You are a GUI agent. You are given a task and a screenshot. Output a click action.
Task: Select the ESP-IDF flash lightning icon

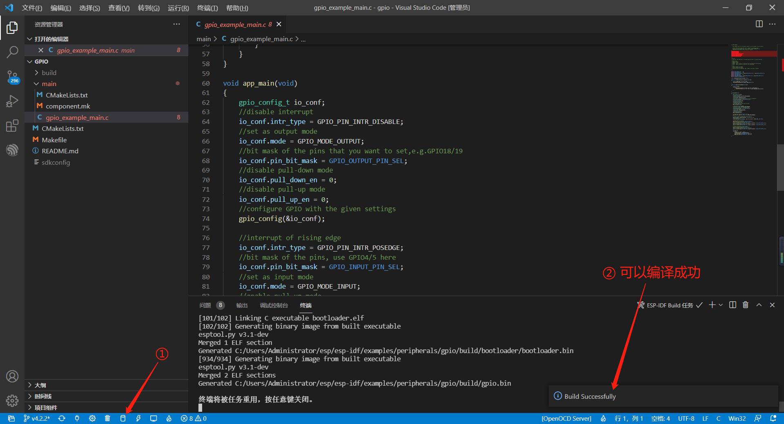(138, 418)
